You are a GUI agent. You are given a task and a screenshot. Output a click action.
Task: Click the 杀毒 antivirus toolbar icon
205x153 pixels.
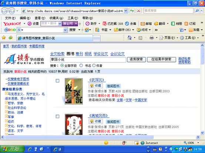127,24
